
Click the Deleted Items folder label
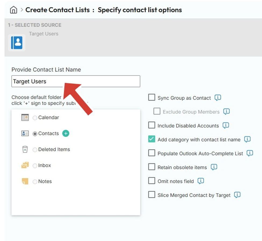point(54,149)
